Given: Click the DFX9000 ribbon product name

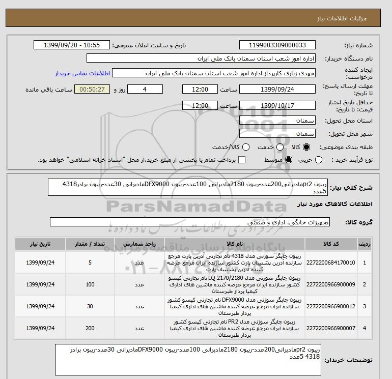Looking at the screenshot, I should pos(235,306).
